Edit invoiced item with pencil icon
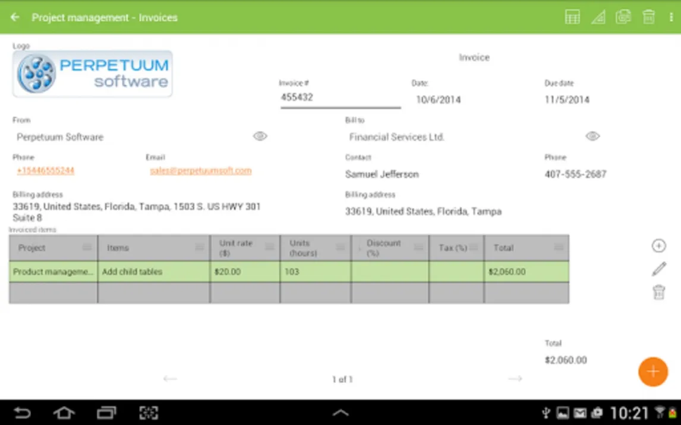681x425 pixels. [x=658, y=269]
